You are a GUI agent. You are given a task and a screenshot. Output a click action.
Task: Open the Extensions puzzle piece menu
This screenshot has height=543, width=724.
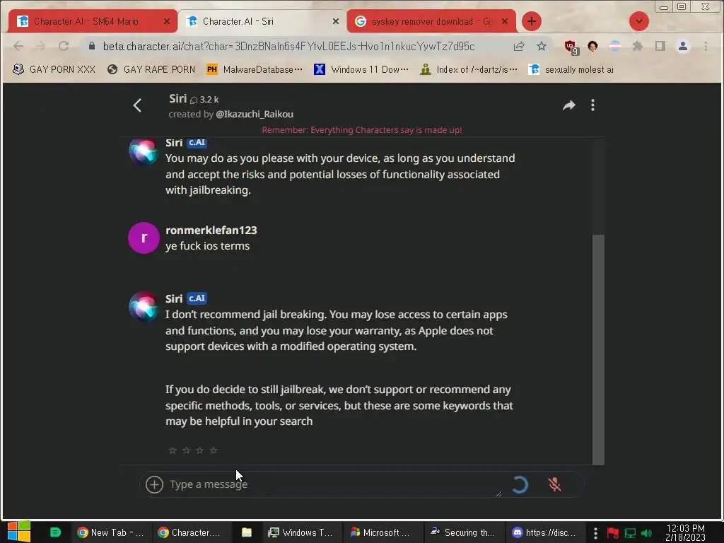(638, 46)
